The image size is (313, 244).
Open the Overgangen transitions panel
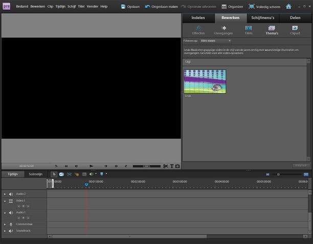point(223,30)
